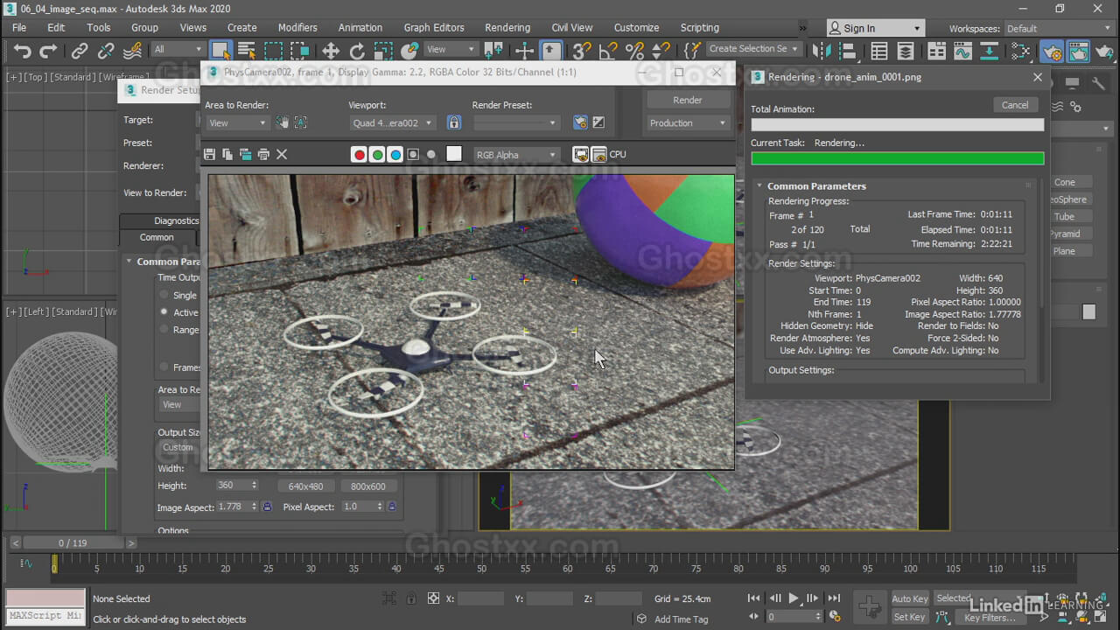Click the Undo arrow in the main toolbar
The width and height of the screenshot is (1120, 630).
pyautogui.click(x=23, y=51)
